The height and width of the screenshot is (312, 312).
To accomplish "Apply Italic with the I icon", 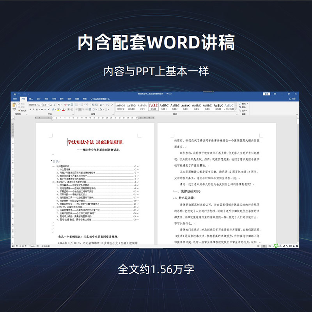I will pyautogui.click(x=34, y=110).
